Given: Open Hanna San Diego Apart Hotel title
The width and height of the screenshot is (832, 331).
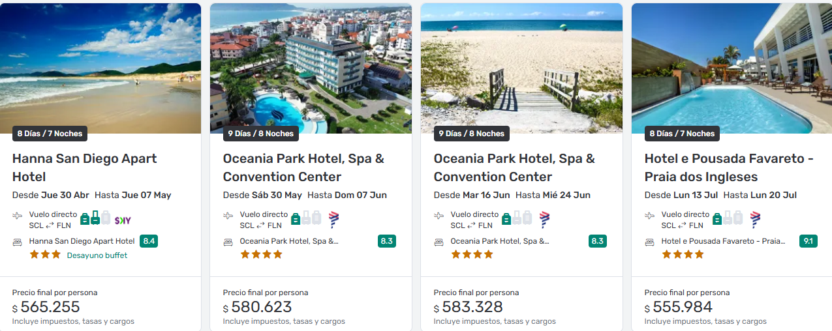Looking at the screenshot, I should pos(84,167).
